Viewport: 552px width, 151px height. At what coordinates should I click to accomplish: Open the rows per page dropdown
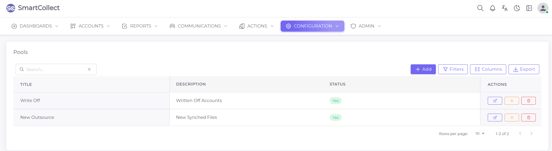(480, 134)
